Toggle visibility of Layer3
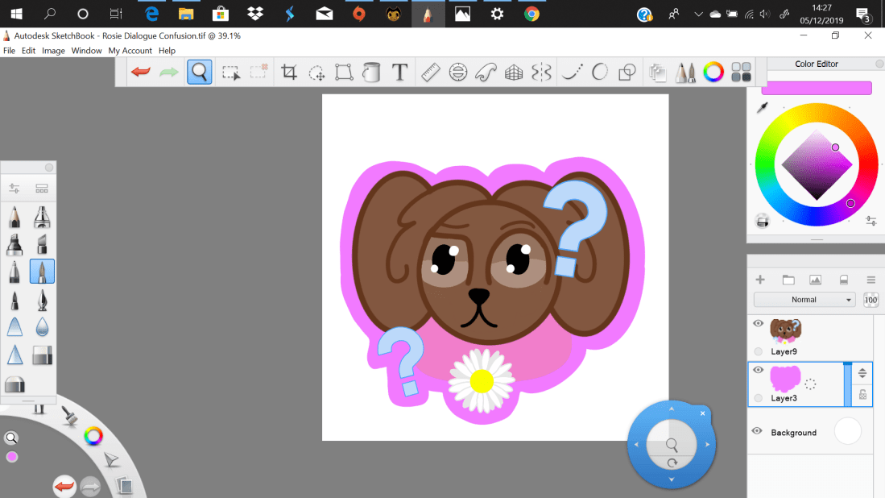 758,370
